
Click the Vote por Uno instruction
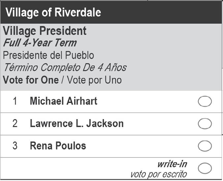click(93, 80)
